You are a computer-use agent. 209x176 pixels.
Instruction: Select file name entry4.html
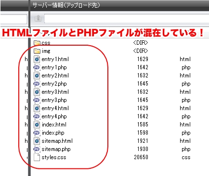point(55,108)
